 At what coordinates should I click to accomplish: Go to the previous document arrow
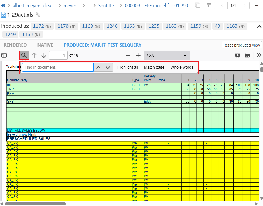click(x=222, y=6)
